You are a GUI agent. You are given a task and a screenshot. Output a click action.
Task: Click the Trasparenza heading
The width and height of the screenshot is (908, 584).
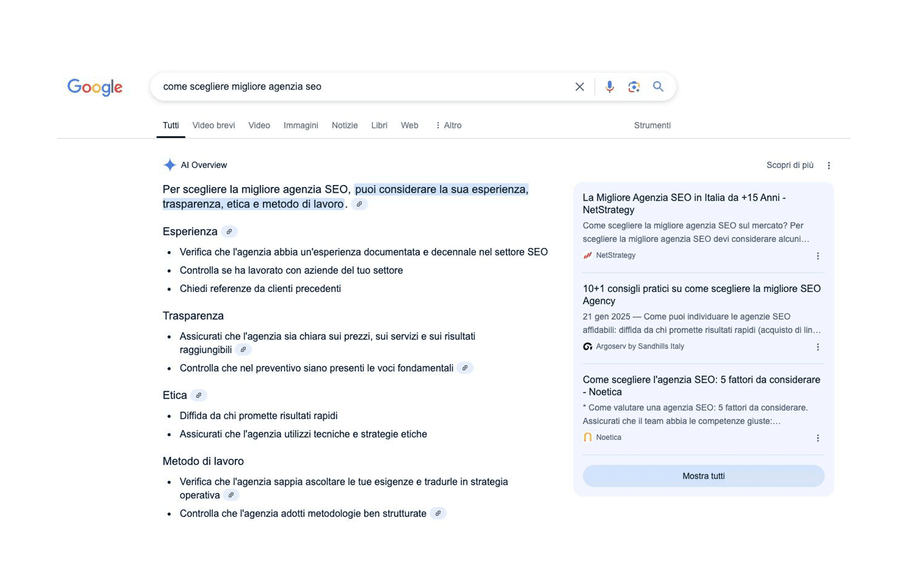pyautogui.click(x=193, y=316)
